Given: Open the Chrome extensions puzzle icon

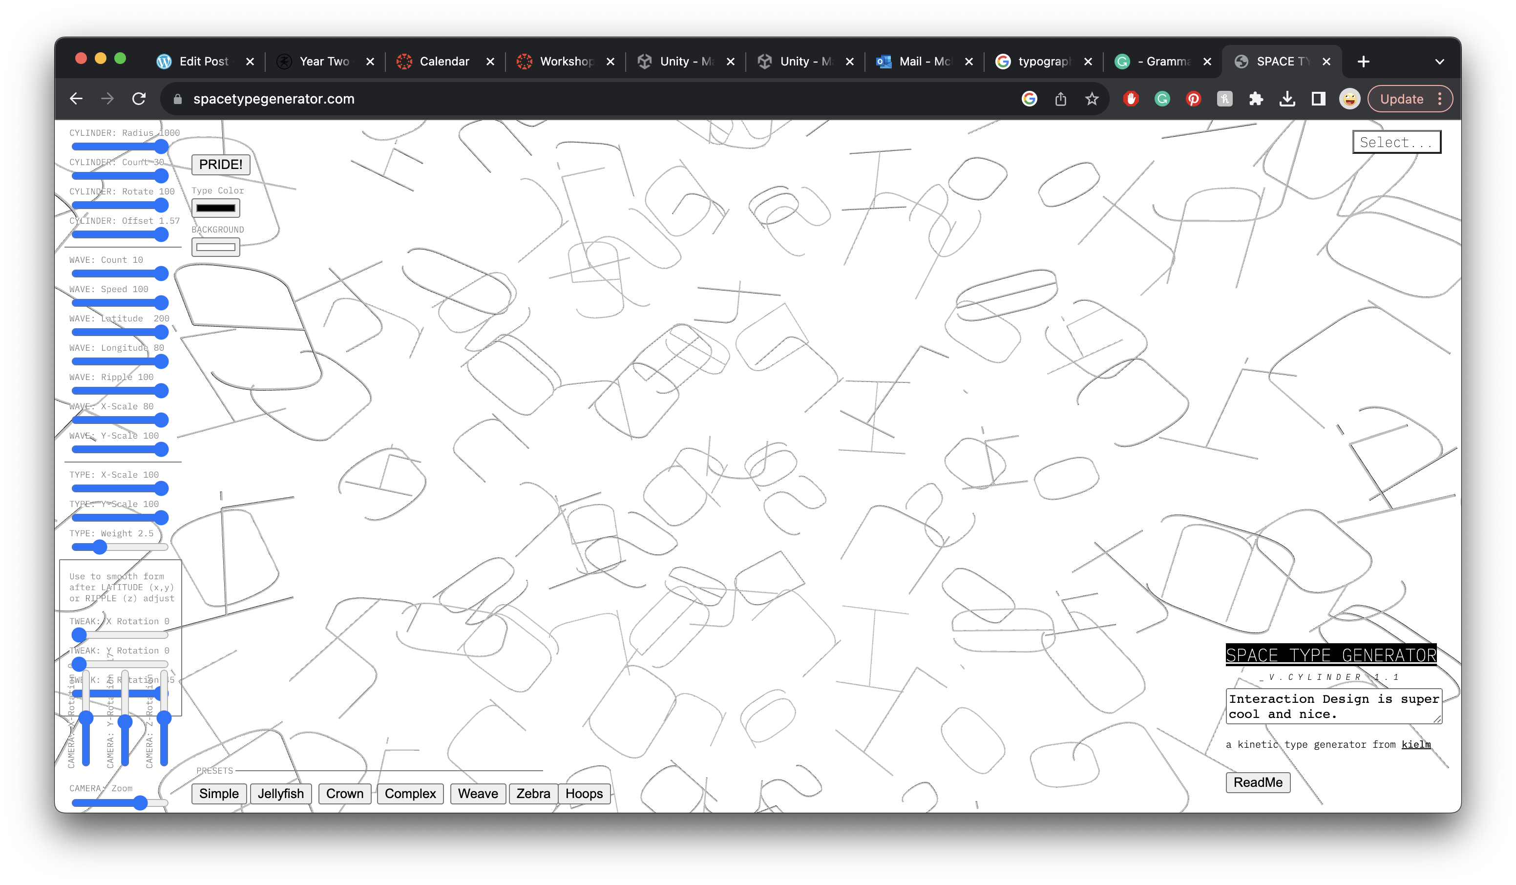Looking at the screenshot, I should (x=1256, y=99).
